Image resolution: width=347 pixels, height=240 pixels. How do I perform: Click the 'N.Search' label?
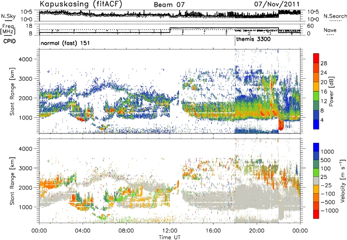[335, 16]
